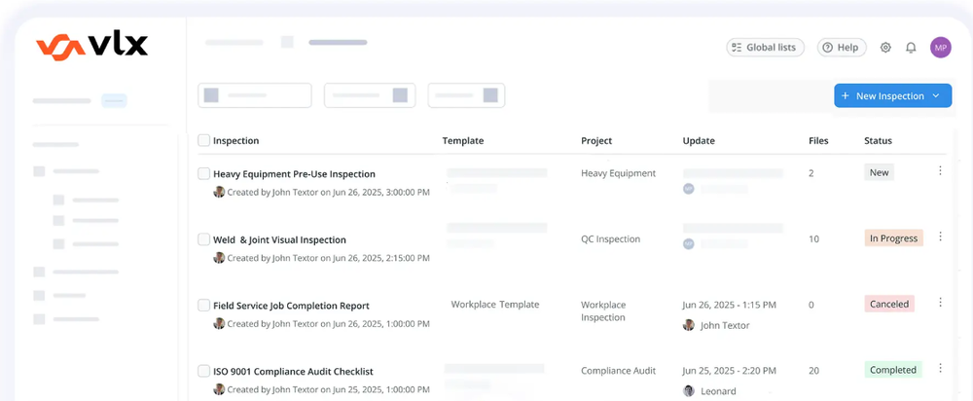Check Weld & Joint Visual Inspection row
973x401 pixels.
tap(203, 239)
